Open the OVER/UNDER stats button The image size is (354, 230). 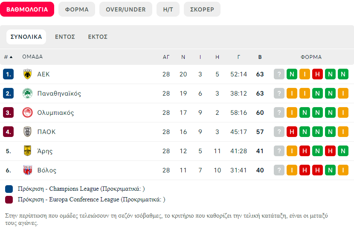point(126,9)
